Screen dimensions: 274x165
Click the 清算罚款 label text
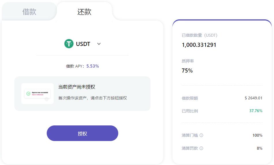tap(190, 148)
